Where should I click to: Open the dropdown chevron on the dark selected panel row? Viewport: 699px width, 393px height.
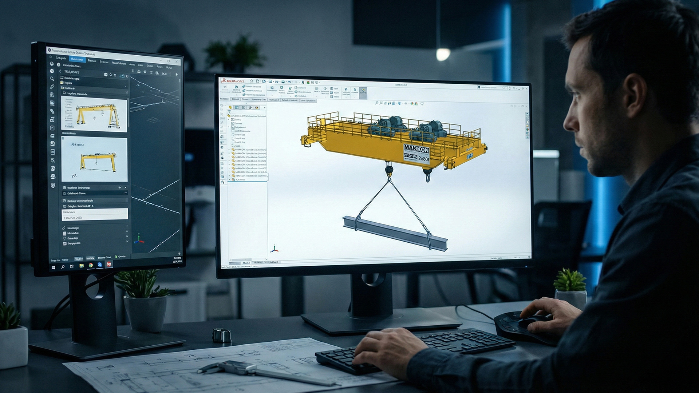126,193
